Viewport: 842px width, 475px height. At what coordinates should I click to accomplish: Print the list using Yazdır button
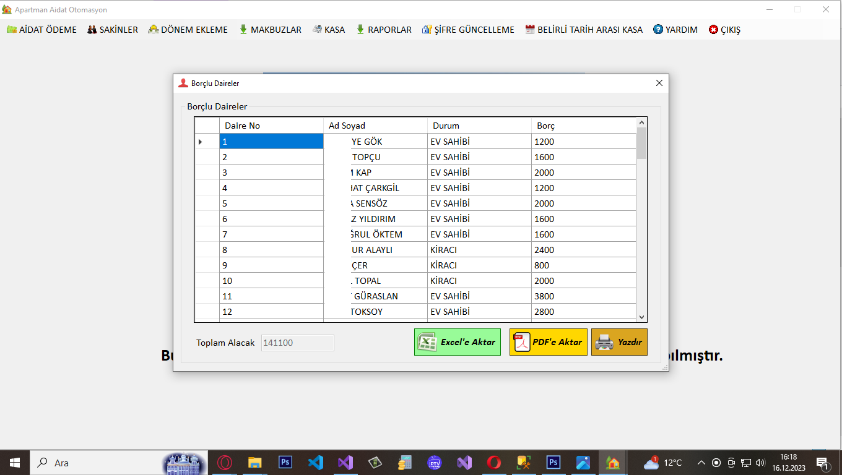(619, 342)
